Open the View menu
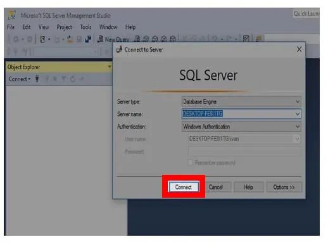328x244 pixels. point(44,27)
